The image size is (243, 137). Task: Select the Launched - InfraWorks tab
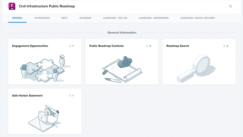(x=154, y=18)
